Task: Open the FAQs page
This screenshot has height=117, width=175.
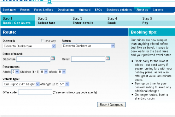Action: click(98, 10)
